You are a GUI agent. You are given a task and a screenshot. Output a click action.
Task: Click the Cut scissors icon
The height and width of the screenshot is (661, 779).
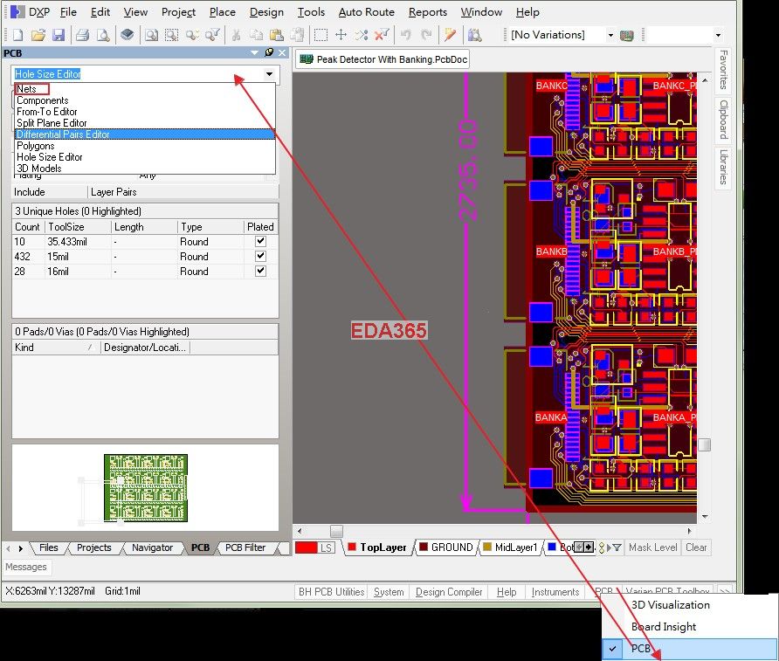tap(236, 35)
